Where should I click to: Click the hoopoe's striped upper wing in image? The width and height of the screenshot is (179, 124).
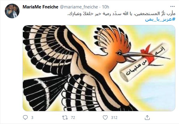point(48,49)
